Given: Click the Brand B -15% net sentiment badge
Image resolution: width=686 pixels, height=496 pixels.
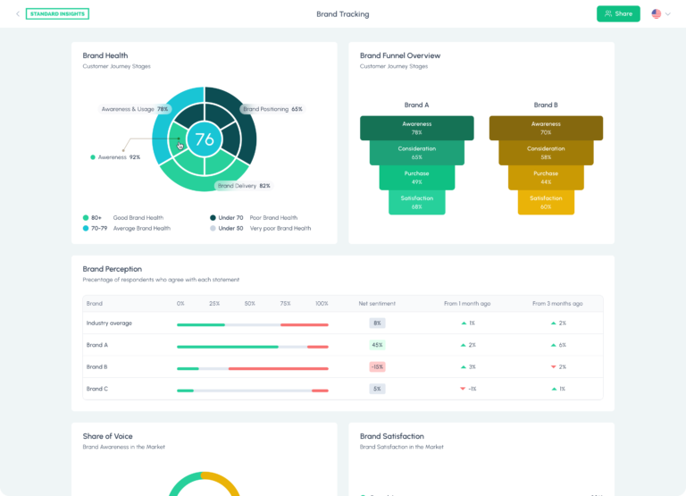Looking at the screenshot, I should [377, 366].
